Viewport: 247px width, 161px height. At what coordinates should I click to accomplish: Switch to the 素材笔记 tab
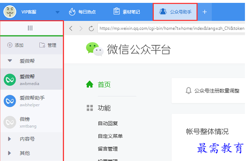[x=127, y=12]
